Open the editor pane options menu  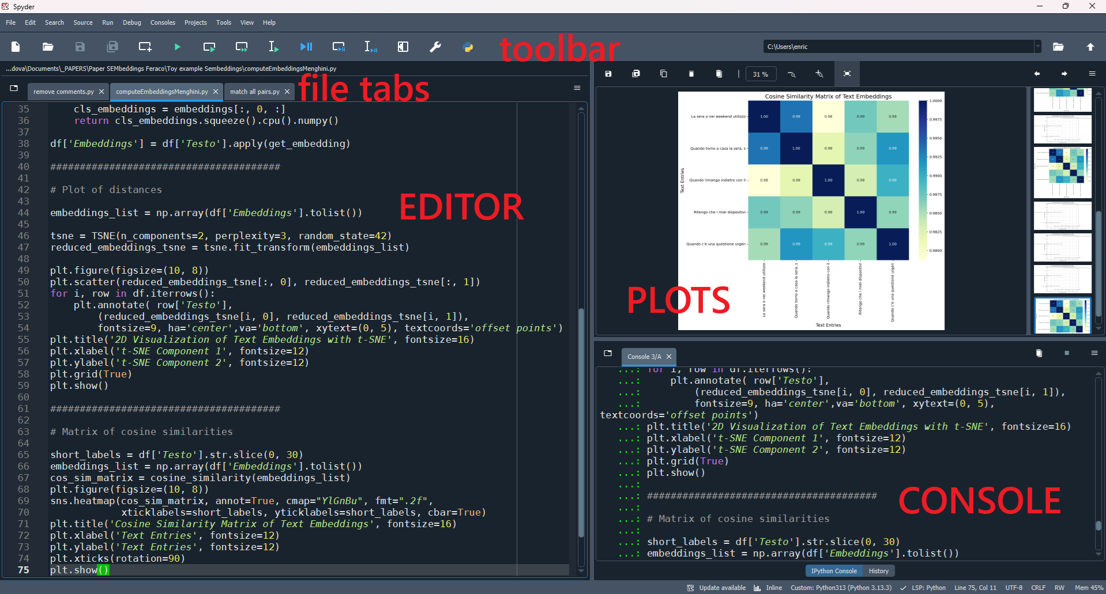click(577, 88)
